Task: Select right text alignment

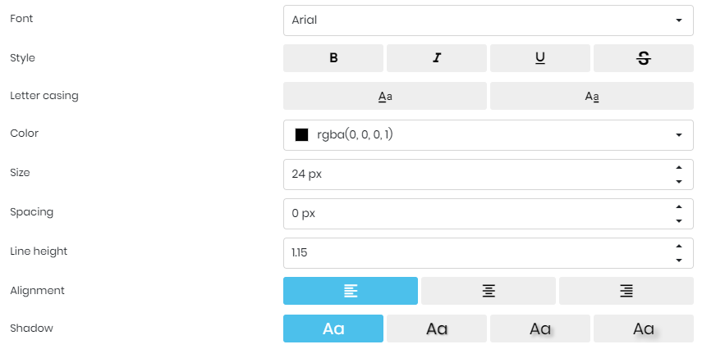Action: pyautogui.click(x=626, y=290)
